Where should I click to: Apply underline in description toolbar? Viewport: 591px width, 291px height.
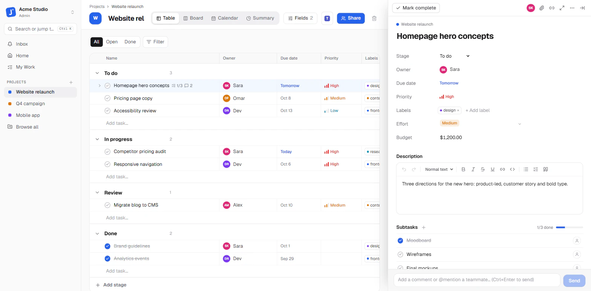coord(493,169)
